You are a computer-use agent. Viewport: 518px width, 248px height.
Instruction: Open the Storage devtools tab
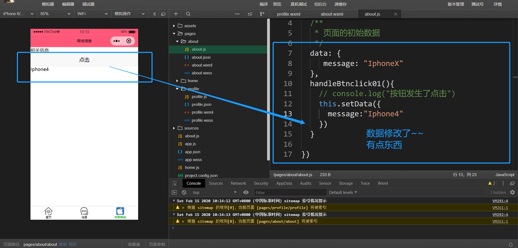point(346,183)
